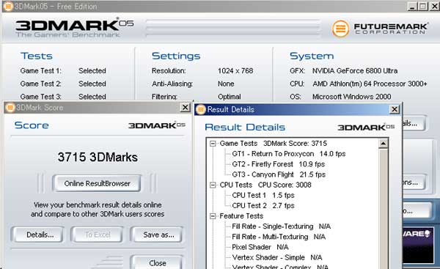Select CPU Test 2 row
The height and width of the screenshot is (269, 440).
pos(263,206)
